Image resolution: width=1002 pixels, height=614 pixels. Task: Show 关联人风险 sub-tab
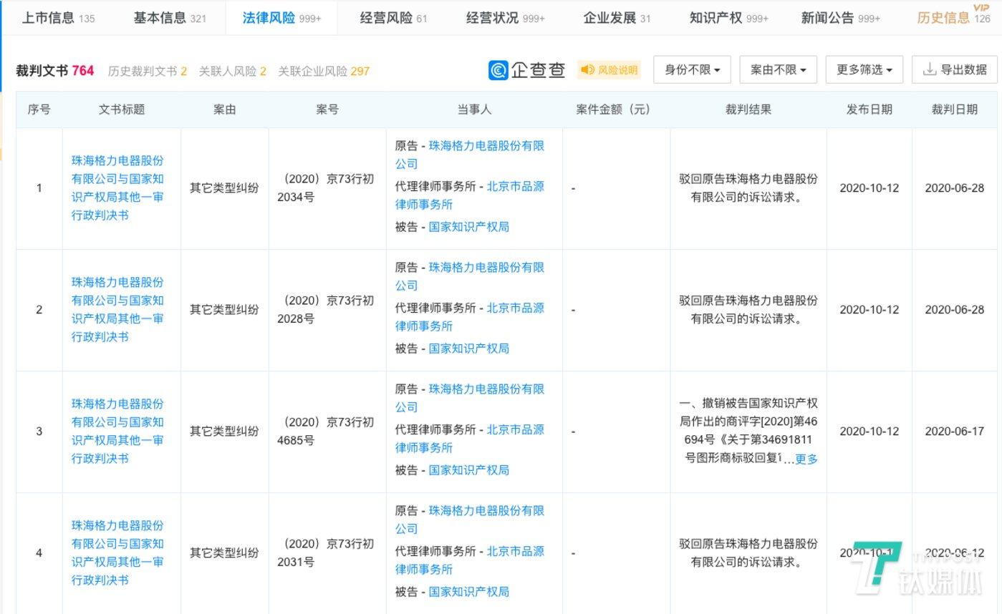click(233, 71)
